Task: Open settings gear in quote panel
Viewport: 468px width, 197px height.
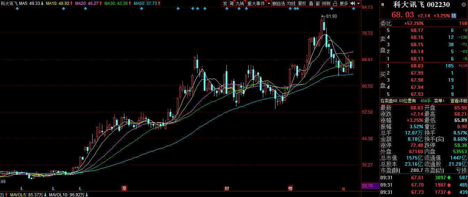Action: tap(463, 5)
